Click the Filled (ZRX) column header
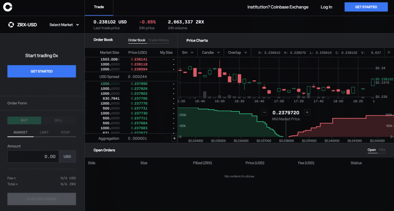Image resolution: width=394 pixels, height=211 pixels. pyautogui.click(x=202, y=163)
